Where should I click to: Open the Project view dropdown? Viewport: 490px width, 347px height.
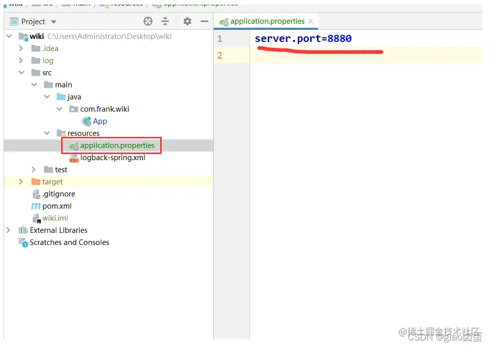point(54,22)
